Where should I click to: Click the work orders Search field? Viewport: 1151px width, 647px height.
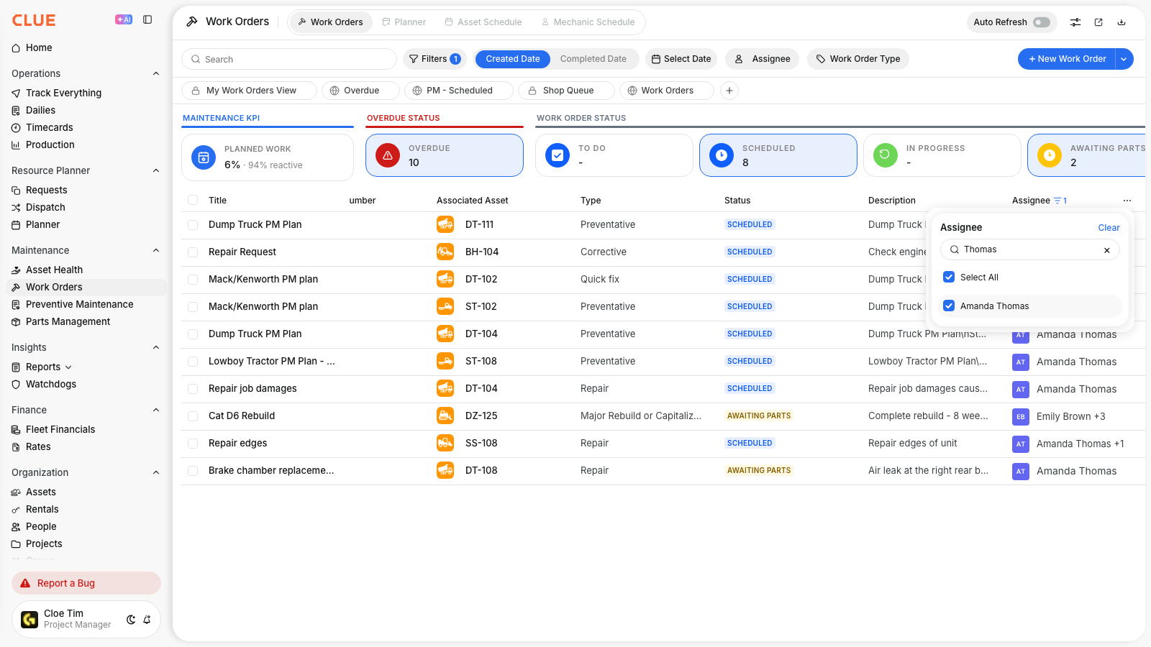click(289, 59)
